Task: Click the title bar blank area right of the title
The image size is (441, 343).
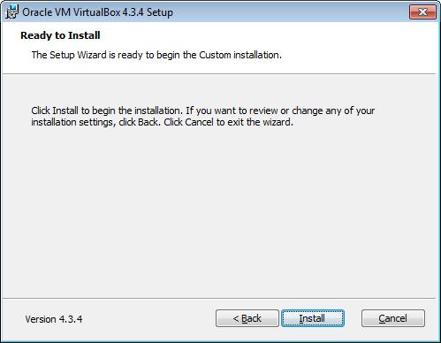Action: [289, 11]
